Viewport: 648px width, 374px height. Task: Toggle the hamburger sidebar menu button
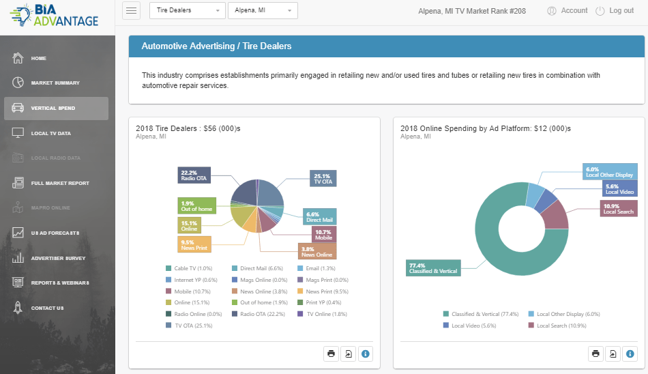tap(132, 10)
